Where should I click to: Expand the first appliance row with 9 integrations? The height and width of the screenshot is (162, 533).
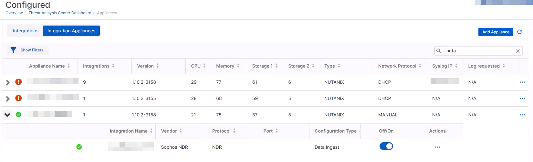pos(8,83)
